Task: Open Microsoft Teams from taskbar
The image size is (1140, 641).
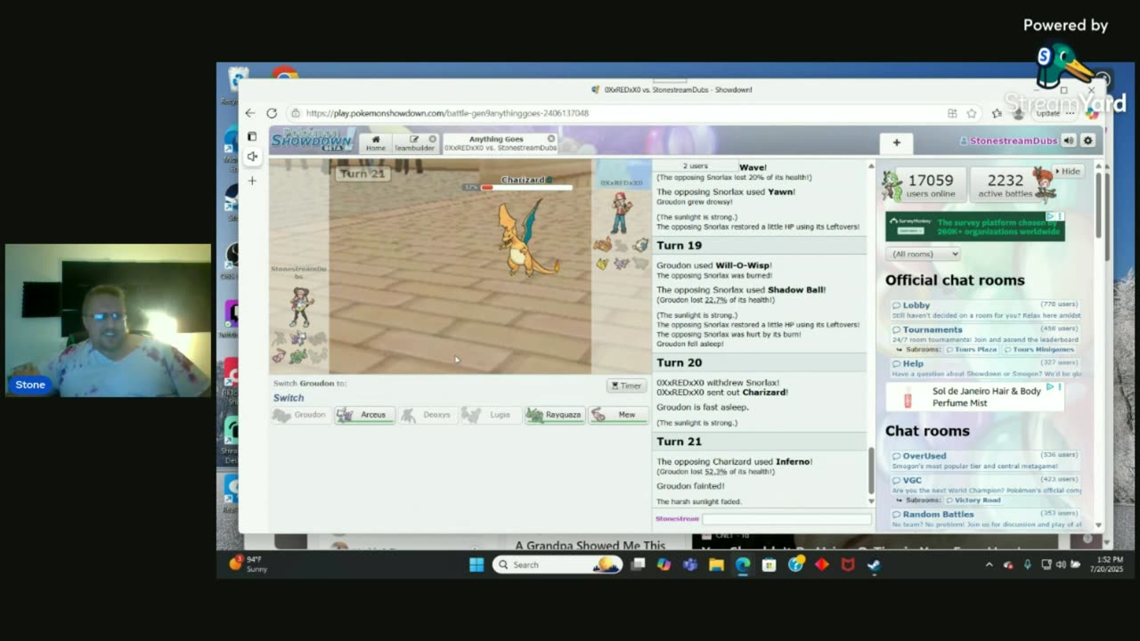Action: coord(690,564)
